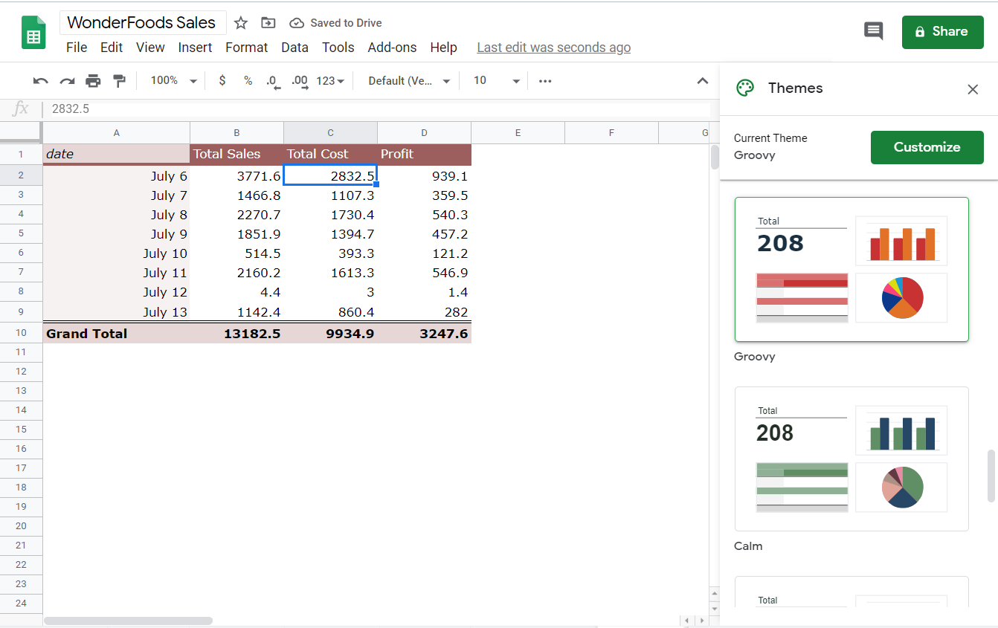Viewport: 998px width, 628px height.
Task: Select the Calm theme thumbnail
Action: point(851,459)
